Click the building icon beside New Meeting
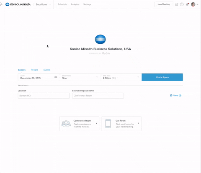Image resolution: width=201 pixels, height=173 pixels. point(177,5)
